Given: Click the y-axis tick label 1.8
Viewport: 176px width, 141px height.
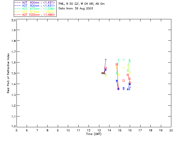Looking at the screenshot, I should [13, 41].
